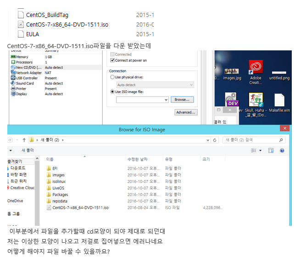Select Use ISO image file radio button
Image resolution: width=306 pixels, height=273 pixels.
click(x=112, y=92)
